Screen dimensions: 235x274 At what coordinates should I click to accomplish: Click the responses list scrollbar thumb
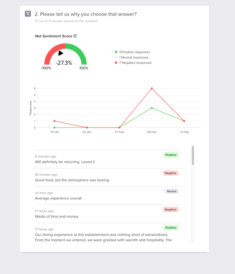(193, 155)
